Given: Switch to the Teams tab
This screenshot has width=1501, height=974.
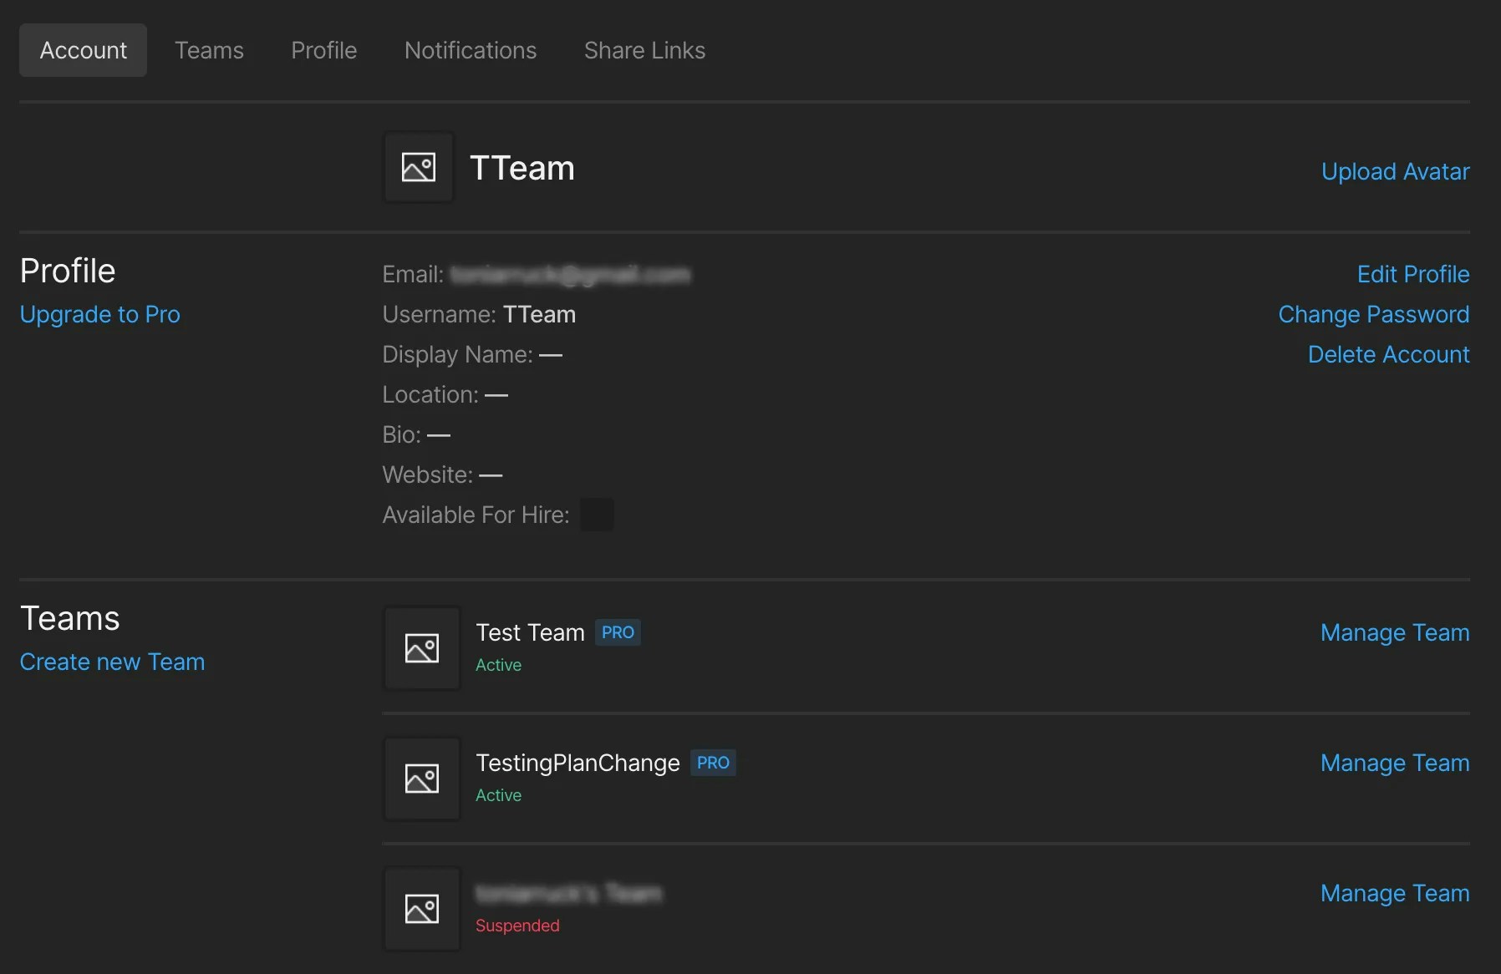Looking at the screenshot, I should tap(209, 50).
